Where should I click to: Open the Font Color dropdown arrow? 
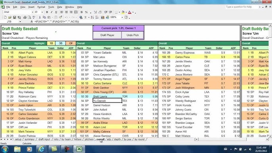coord(133,12)
